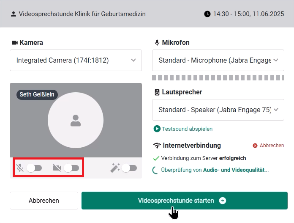Screen dimensions: 294x223
Task: Toggle the microphone mute switch
Action: [34, 168]
